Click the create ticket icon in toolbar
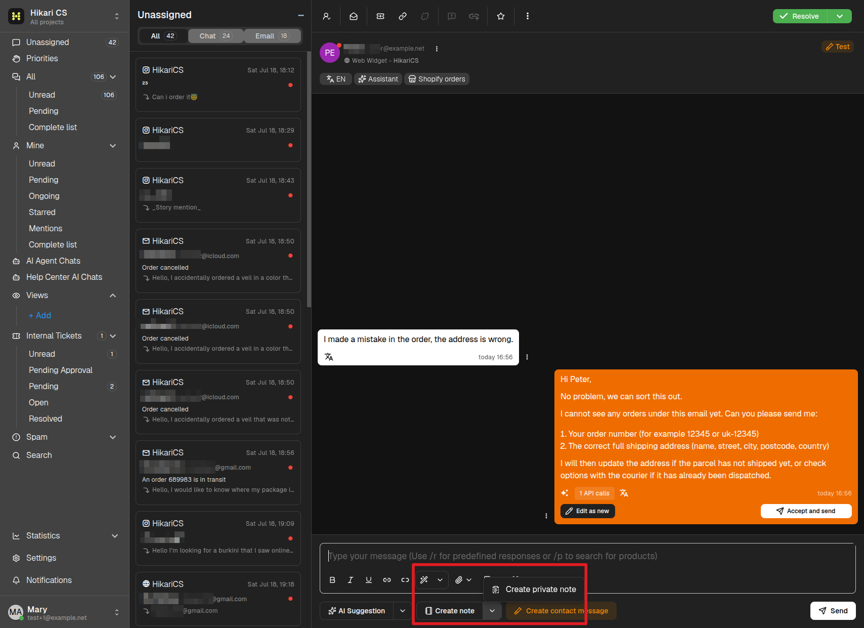This screenshot has width=864, height=628. pyautogui.click(x=380, y=16)
